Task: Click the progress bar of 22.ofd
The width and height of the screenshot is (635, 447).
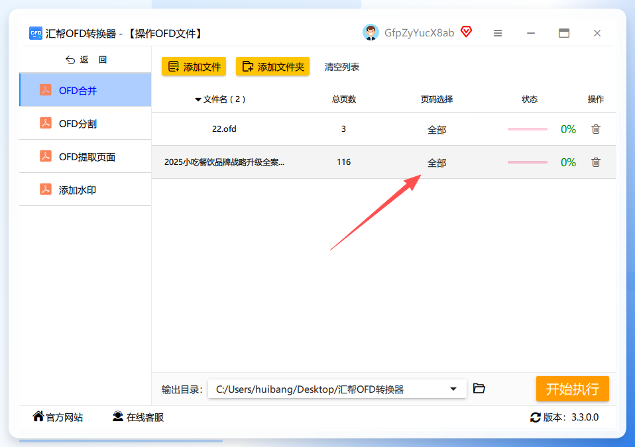Action: (527, 129)
